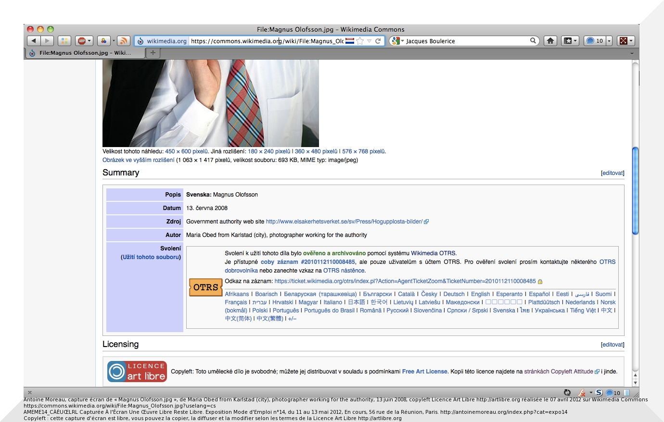Go to the Home page icon
The image size is (664, 422).
(550, 41)
